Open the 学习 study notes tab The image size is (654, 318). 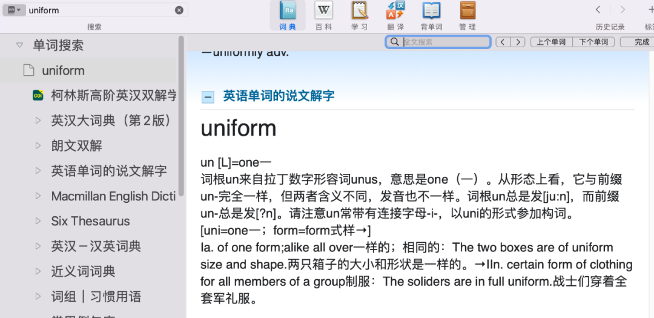(359, 16)
